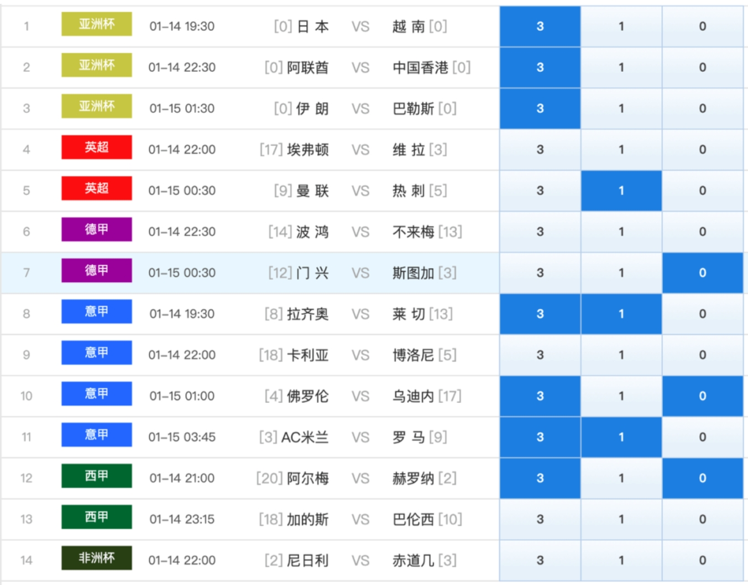This screenshot has height=585, width=748.
Task: Pick 0 for 卡利亚 vs 博洛尼
Action: (x=703, y=355)
